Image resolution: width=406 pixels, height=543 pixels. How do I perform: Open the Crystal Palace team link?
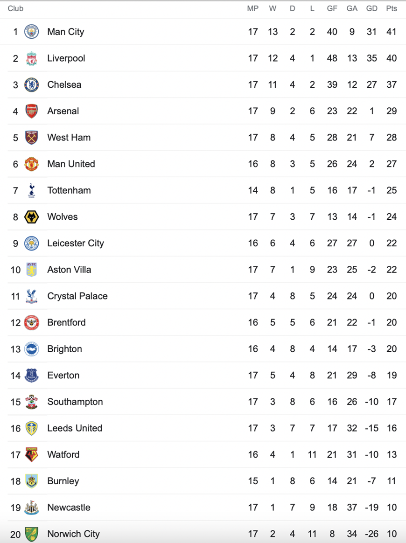tap(77, 296)
